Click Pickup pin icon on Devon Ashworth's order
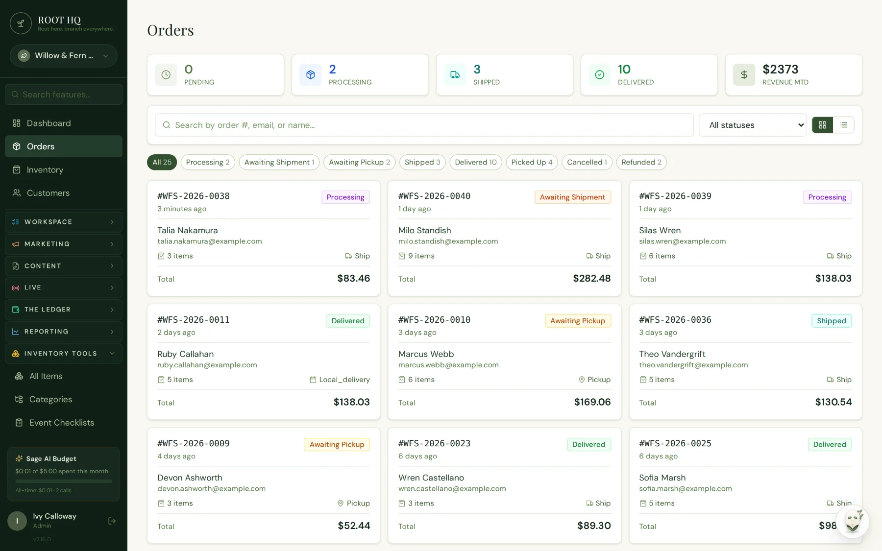The height and width of the screenshot is (551, 882). pyautogui.click(x=341, y=503)
